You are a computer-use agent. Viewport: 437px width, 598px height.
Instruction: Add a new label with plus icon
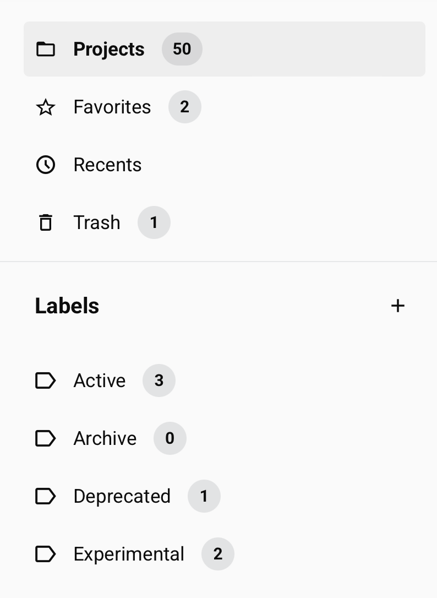click(397, 306)
